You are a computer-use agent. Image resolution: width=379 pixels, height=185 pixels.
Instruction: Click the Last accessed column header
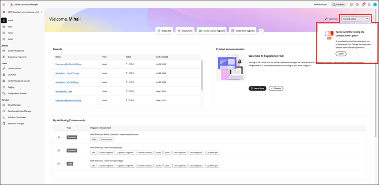pyautogui.click(x=162, y=57)
